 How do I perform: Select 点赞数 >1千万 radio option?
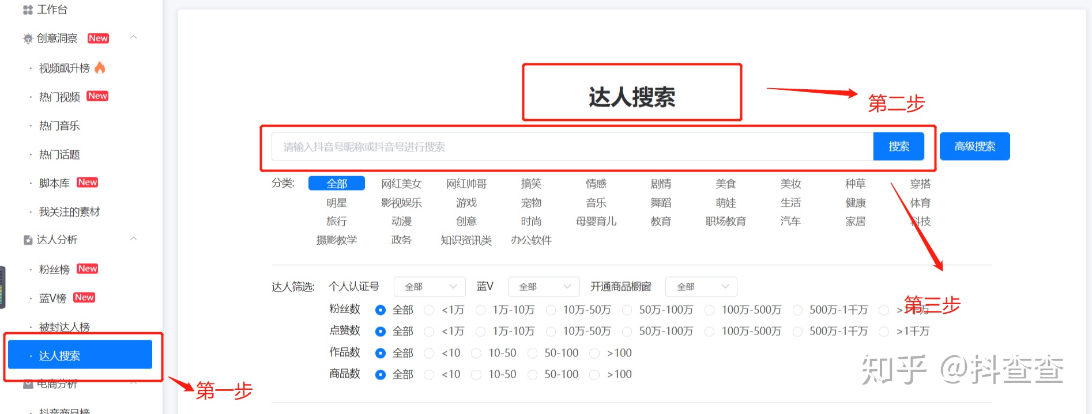884,331
